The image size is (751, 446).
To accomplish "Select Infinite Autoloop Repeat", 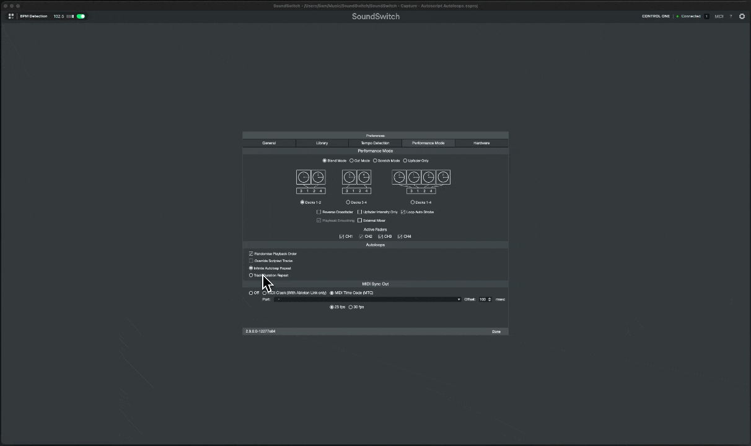I will coord(251,268).
